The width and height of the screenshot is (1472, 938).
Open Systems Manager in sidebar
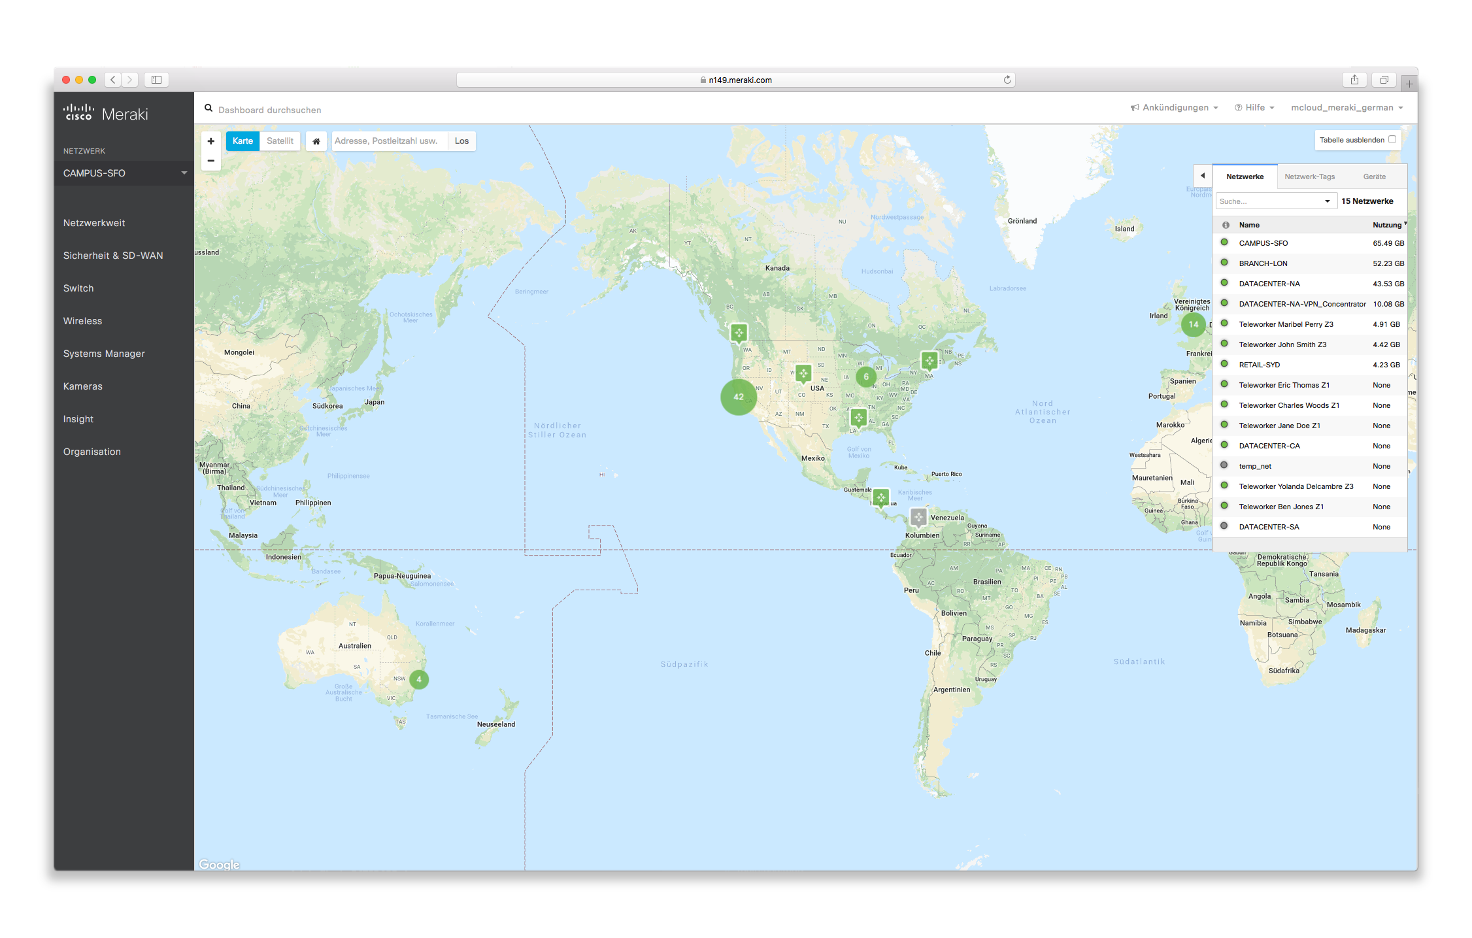tap(104, 354)
